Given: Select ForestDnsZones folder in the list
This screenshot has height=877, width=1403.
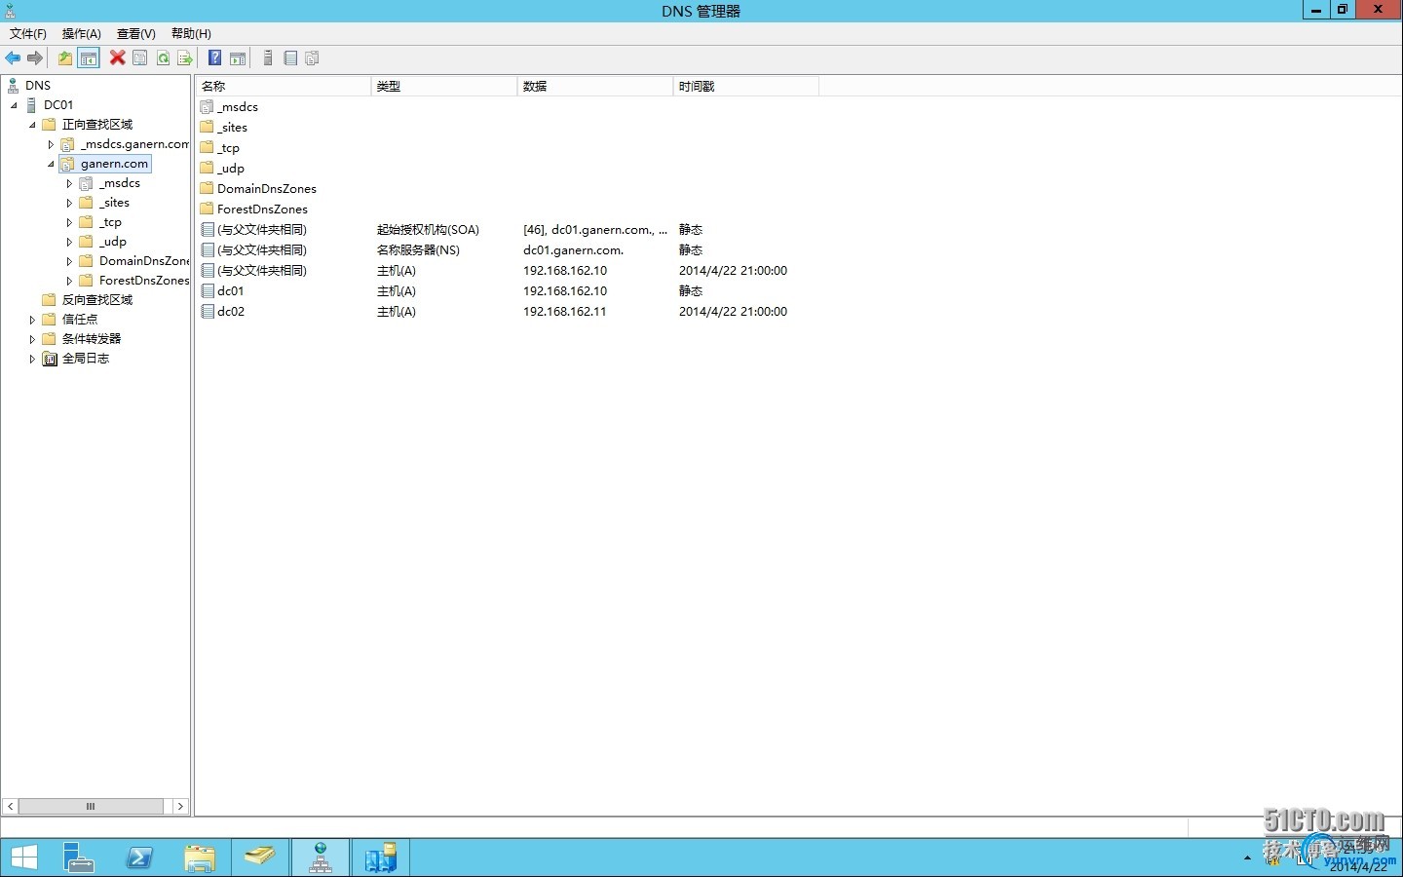Looking at the screenshot, I should coord(262,210).
